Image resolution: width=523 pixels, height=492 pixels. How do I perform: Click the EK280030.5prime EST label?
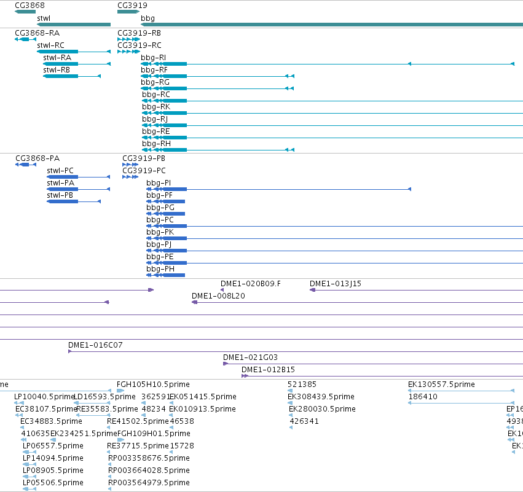pos(322,409)
